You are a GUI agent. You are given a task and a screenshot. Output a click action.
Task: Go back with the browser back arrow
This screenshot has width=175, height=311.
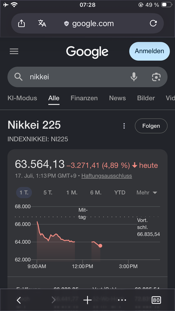[x=19, y=300]
